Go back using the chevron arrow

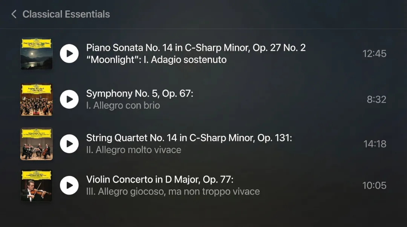pos(14,14)
